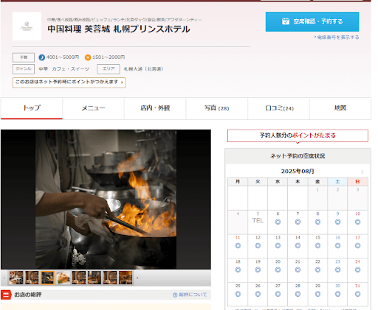Select availability circle for August 24

357,270
